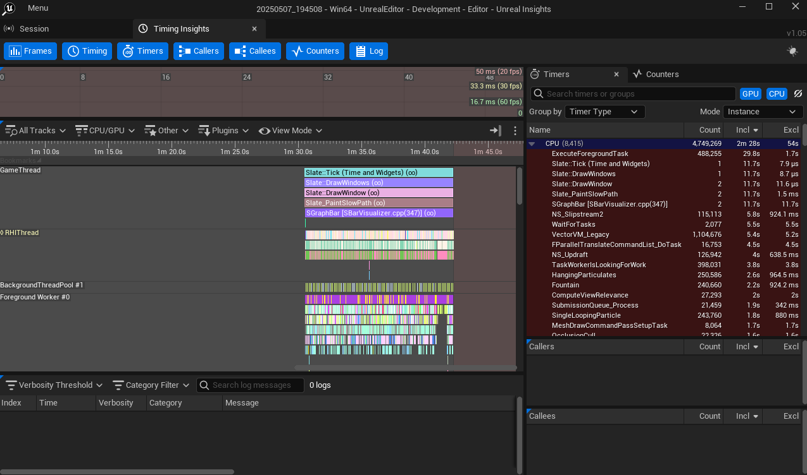Click the Search timers or groups field
This screenshot has width=807, height=475.
click(633, 94)
